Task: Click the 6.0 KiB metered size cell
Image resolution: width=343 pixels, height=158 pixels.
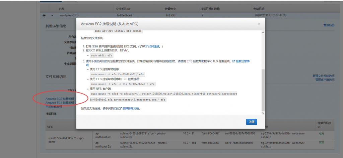Action: tap(170, 15)
